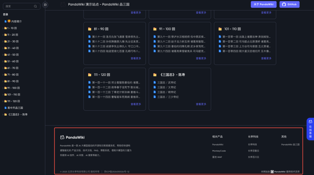Screen dimensions: 314x175
Task: Click the magnifier icon in the search box
Action: 35,6
